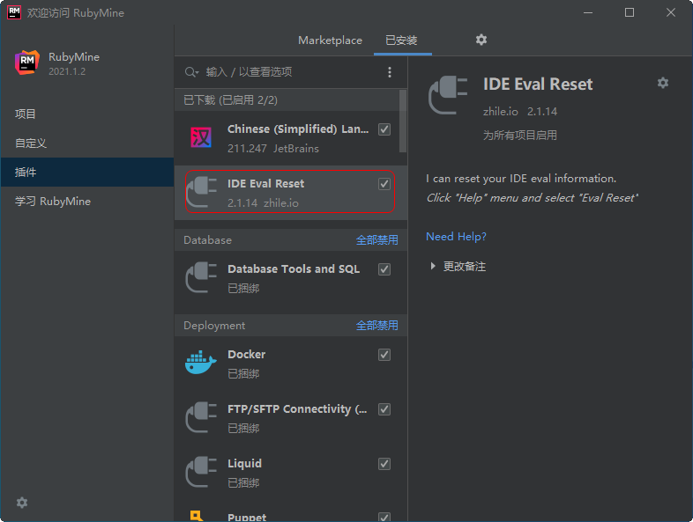The width and height of the screenshot is (693, 522).
Task: Click the search magnifier icon
Action: tap(191, 72)
